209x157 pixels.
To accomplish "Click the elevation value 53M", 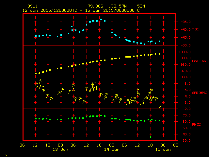I will [x=141, y=6].
